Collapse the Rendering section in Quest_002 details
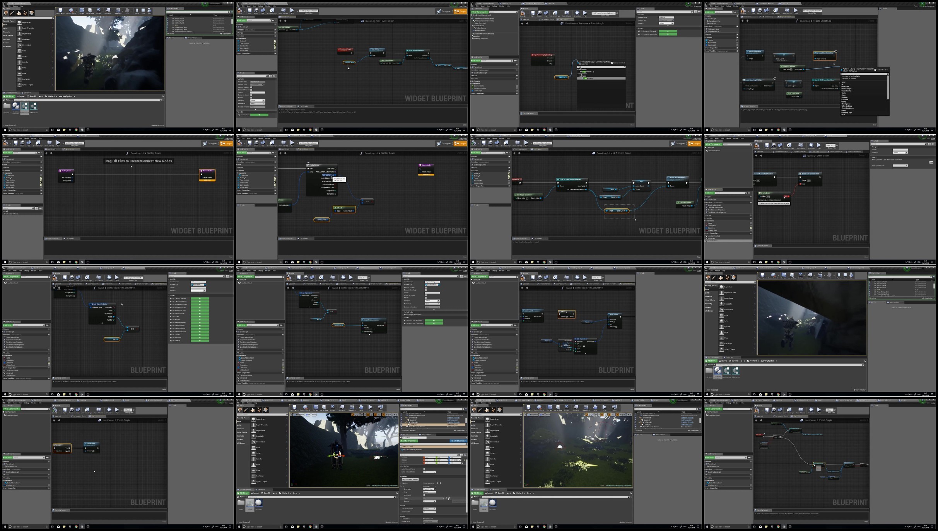The width and height of the screenshot is (938, 531). [405, 466]
